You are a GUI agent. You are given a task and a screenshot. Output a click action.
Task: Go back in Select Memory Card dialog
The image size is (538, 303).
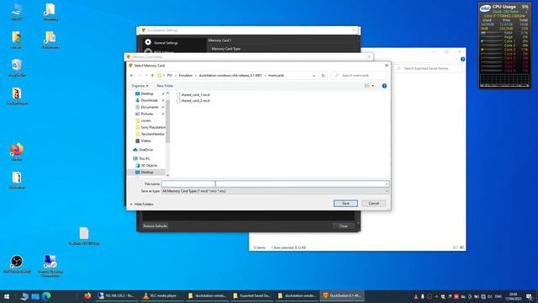click(132, 76)
